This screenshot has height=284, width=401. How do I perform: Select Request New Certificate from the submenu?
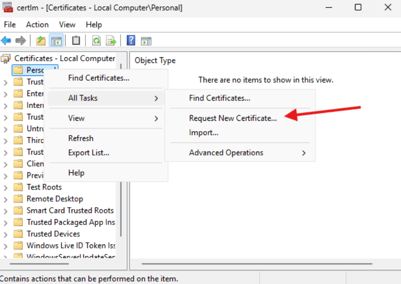pyautogui.click(x=233, y=118)
